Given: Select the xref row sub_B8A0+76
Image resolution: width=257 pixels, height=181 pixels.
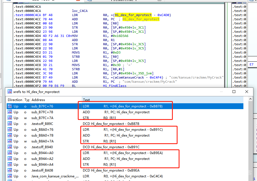Looking at the screenshot, I should pyautogui.click(x=125, y=130).
